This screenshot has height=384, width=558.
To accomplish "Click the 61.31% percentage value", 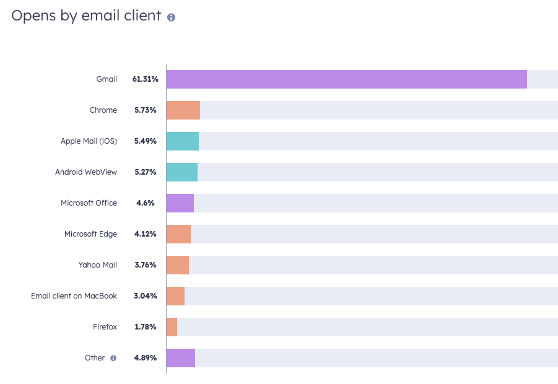I will pos(145,79).
